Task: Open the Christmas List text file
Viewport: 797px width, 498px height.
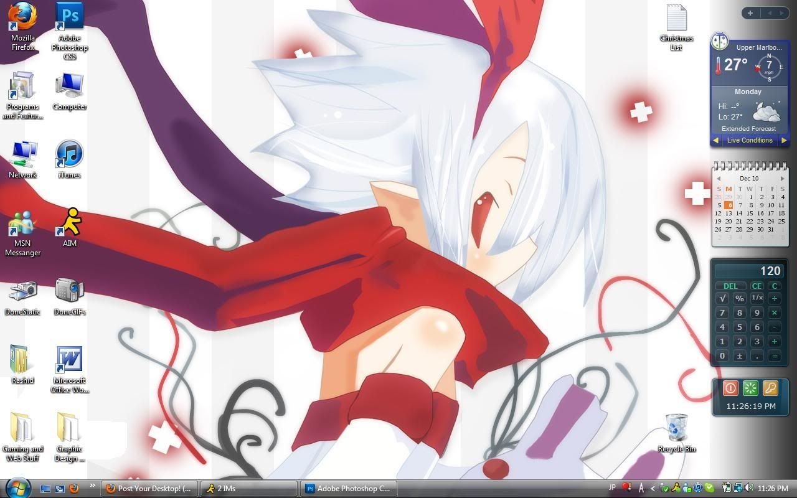Action: 676,19
